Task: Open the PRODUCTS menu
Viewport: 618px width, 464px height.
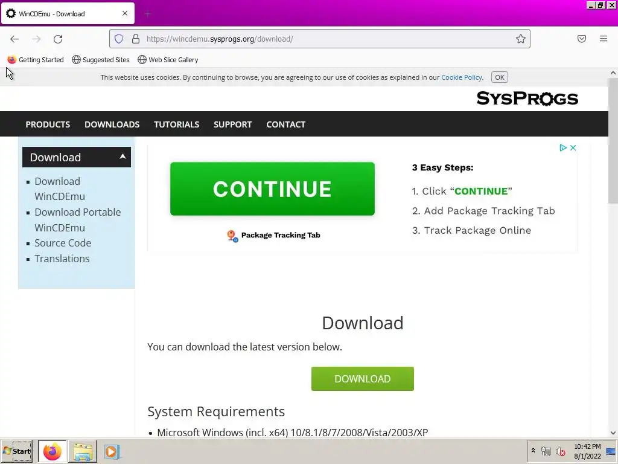Action: point(48,124)
